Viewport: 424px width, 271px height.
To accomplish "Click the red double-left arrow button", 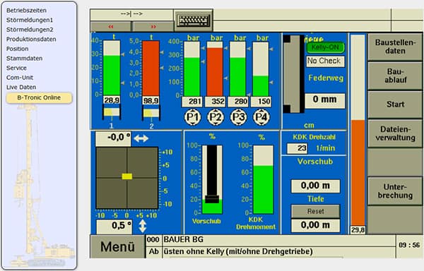I will (x=111, y=26).
